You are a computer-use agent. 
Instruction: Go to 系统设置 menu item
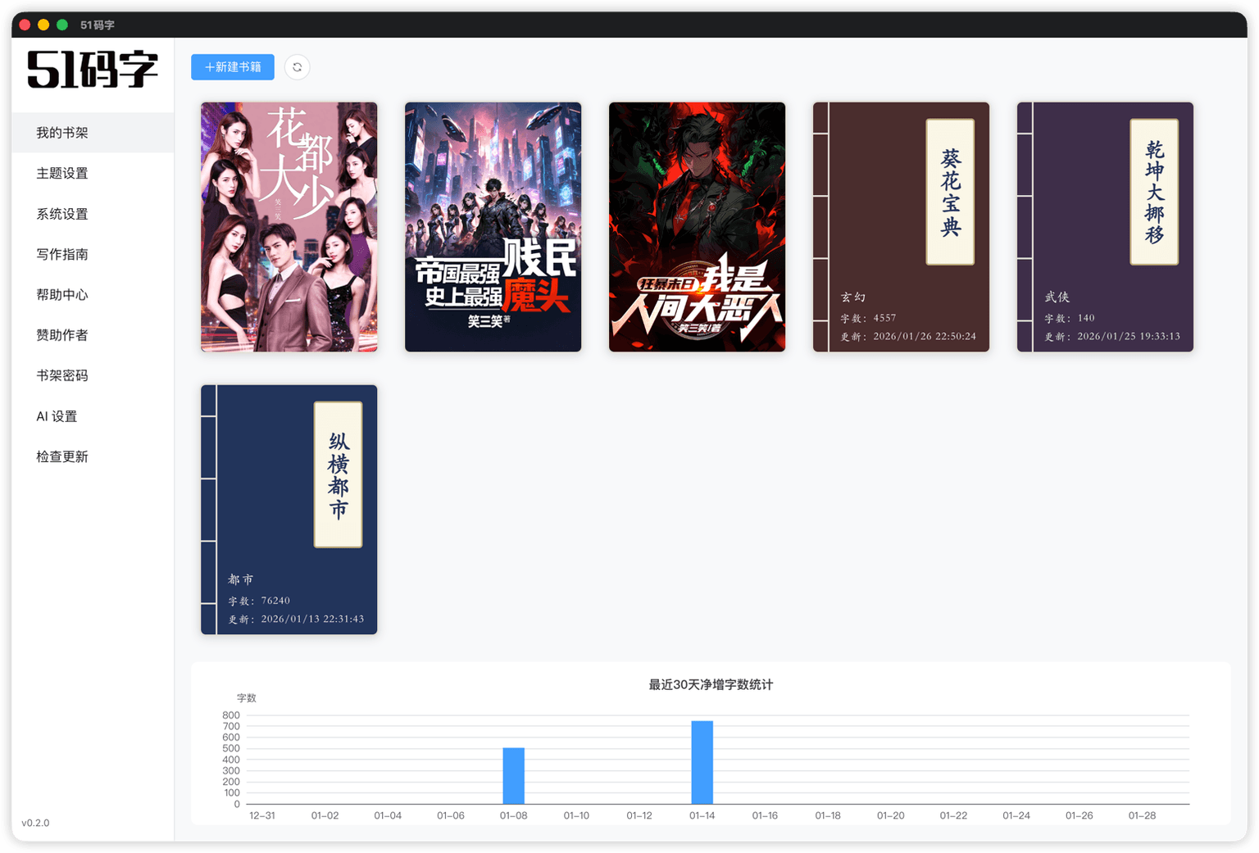coord(62,214)
